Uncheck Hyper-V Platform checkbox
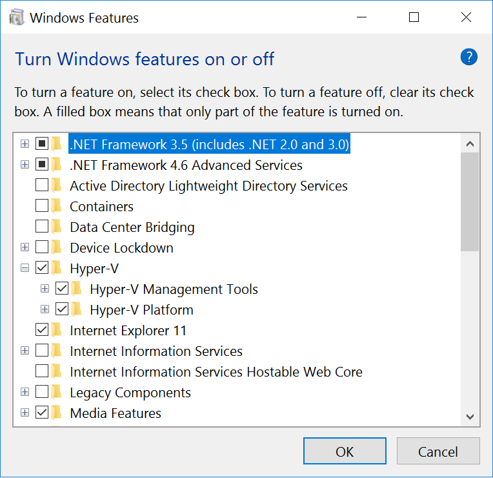 coord(62,309)
